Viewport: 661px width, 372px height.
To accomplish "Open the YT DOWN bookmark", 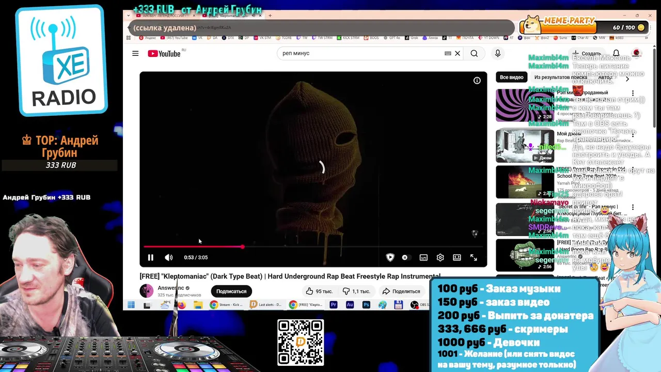I will [490, 38].
